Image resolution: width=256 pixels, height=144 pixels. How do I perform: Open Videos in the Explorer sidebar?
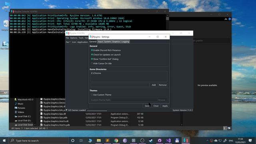[x=21, y=112]
